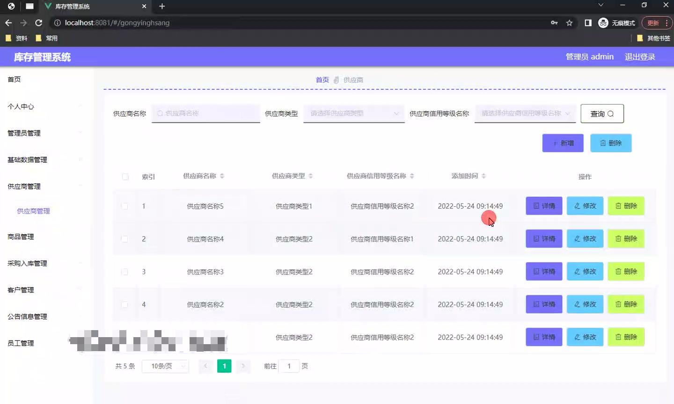
Task: Open the 10条/页 page size dropdown
Action: [x=166, y=366]
